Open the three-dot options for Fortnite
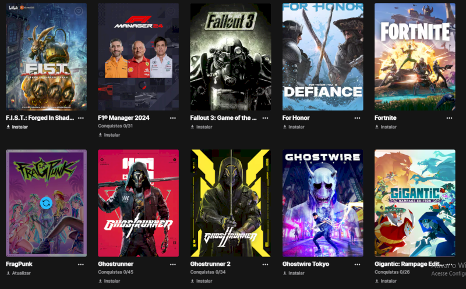The width and height of the screenshot is (466, 289). point(449,118)
